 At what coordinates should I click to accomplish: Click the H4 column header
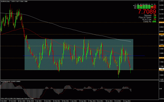click(x=152, y=4)
